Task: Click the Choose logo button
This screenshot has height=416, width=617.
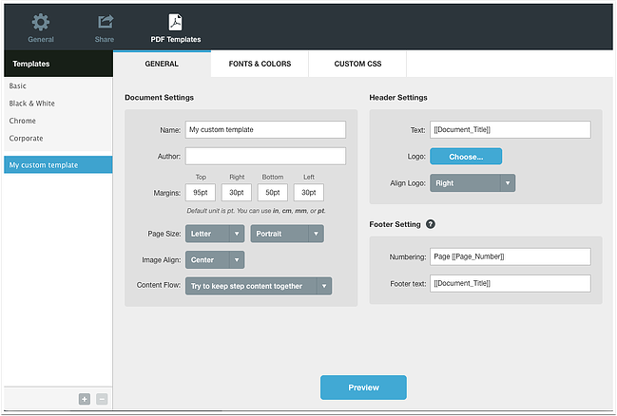Action: coord(466,156)
